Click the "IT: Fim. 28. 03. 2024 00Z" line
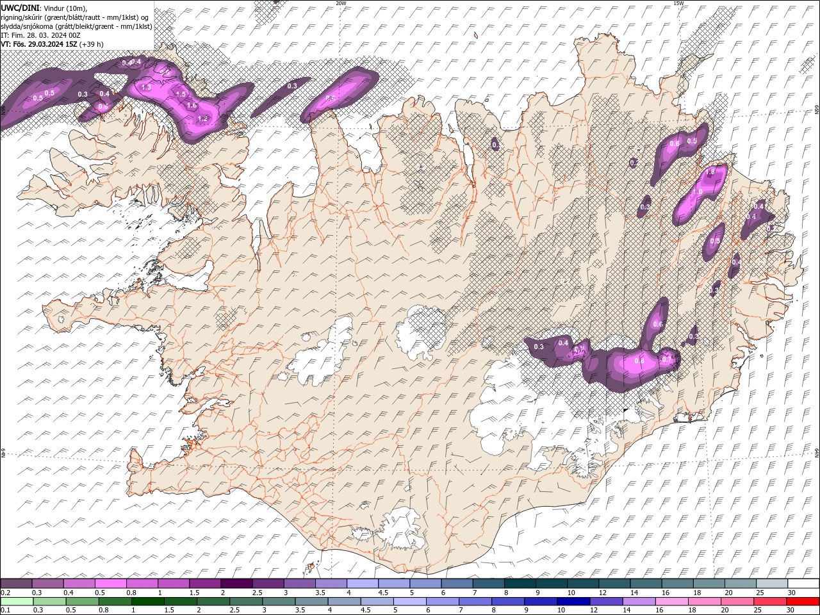The height and width of the screenshot is (615, 820). (x=40, y=35)
